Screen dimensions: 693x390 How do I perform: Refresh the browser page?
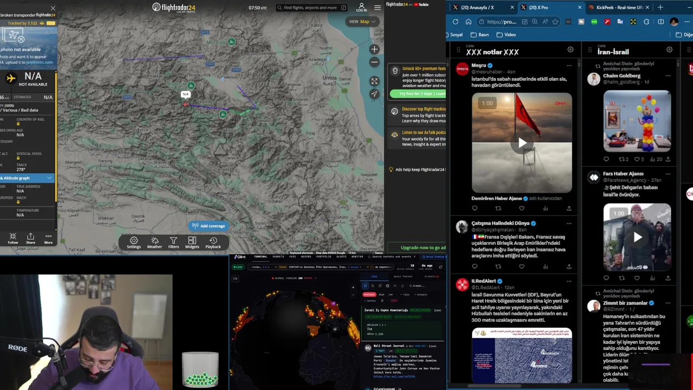pos(455,22)
